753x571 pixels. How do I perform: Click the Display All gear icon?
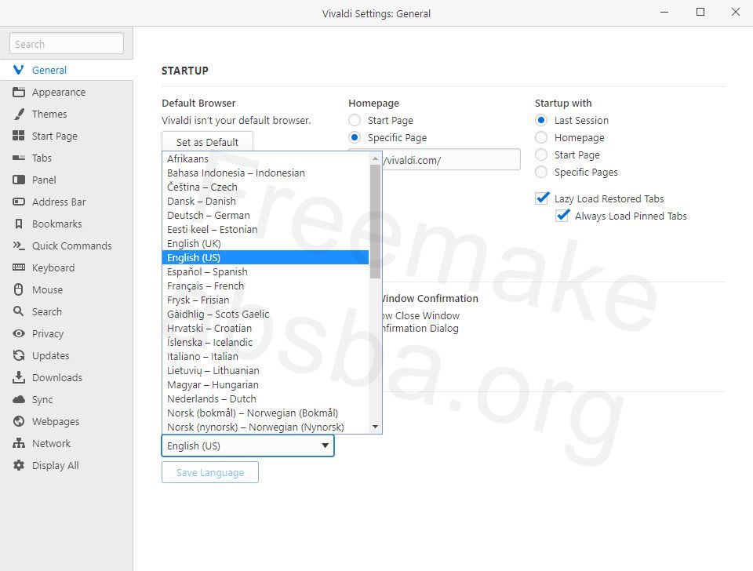click(x=19, y=465)
